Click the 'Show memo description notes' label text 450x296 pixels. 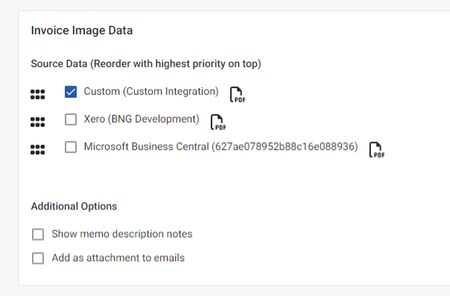click(x=122, y=234)
